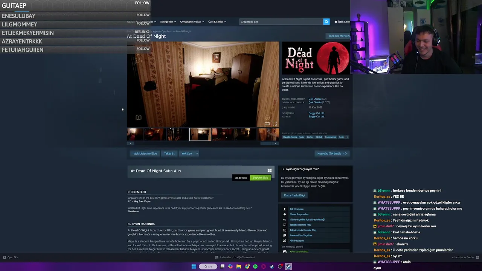The image size is (482, 271).
Task: Click the Windows Start button
Action: [x=194, y=266]
